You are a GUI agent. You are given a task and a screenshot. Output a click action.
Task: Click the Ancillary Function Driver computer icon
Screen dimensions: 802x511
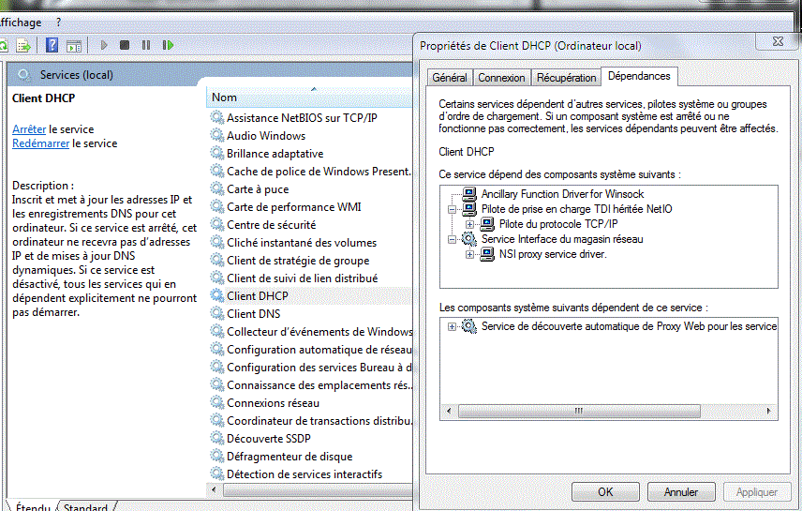click(469, 194)
